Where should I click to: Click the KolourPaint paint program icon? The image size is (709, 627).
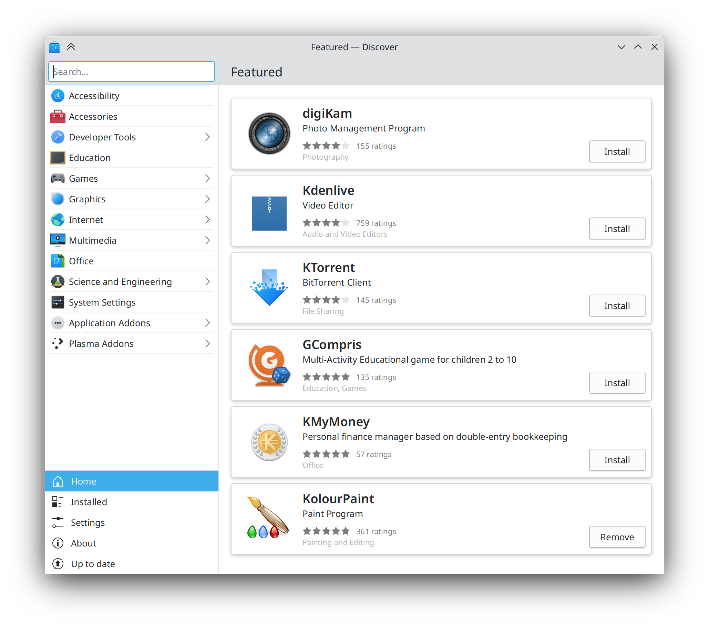pyautogui.click(x=268, y=519)
